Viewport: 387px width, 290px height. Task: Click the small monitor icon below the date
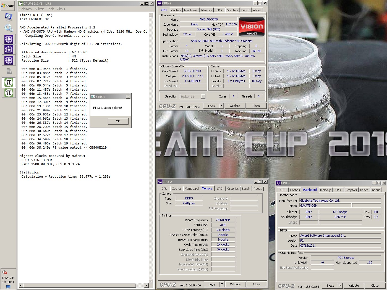click(8, 287)
